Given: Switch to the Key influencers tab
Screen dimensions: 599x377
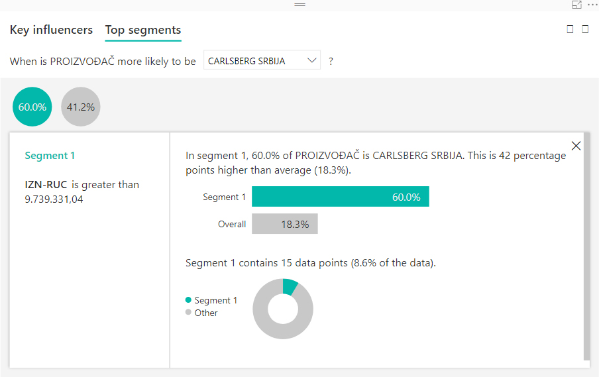Looking at the screenshot, I should [51, 30].
